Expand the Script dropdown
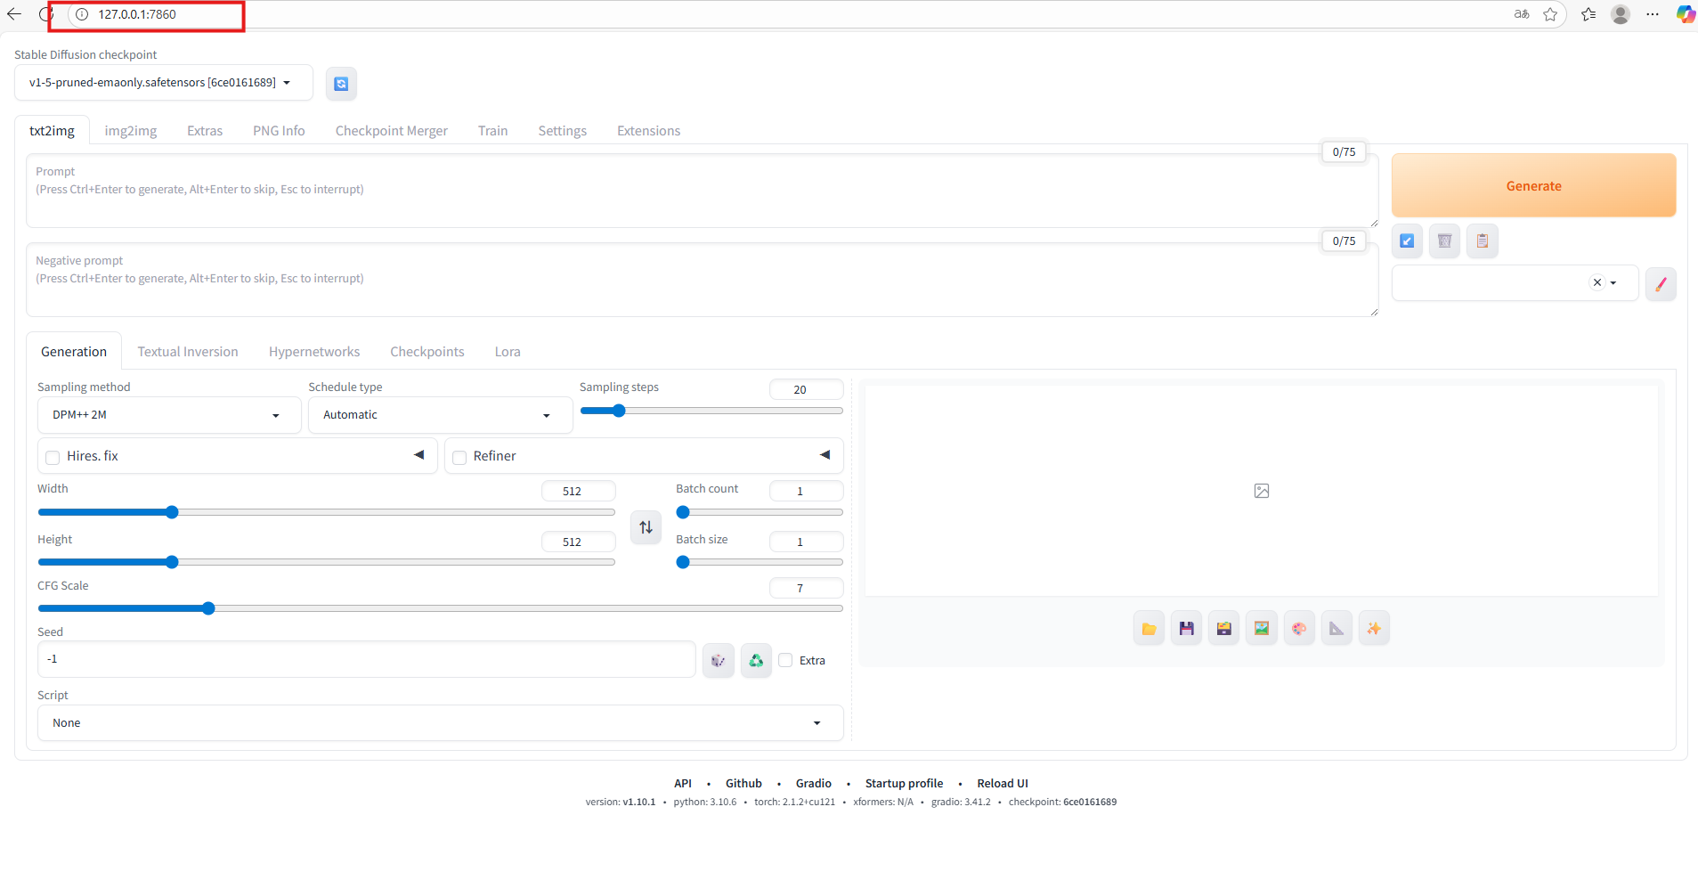This screenshot has height=872, width=1698. pos(440,723)
